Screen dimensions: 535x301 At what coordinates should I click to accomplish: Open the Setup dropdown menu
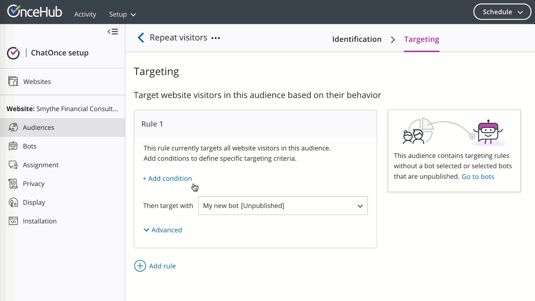tap(122, 14)
